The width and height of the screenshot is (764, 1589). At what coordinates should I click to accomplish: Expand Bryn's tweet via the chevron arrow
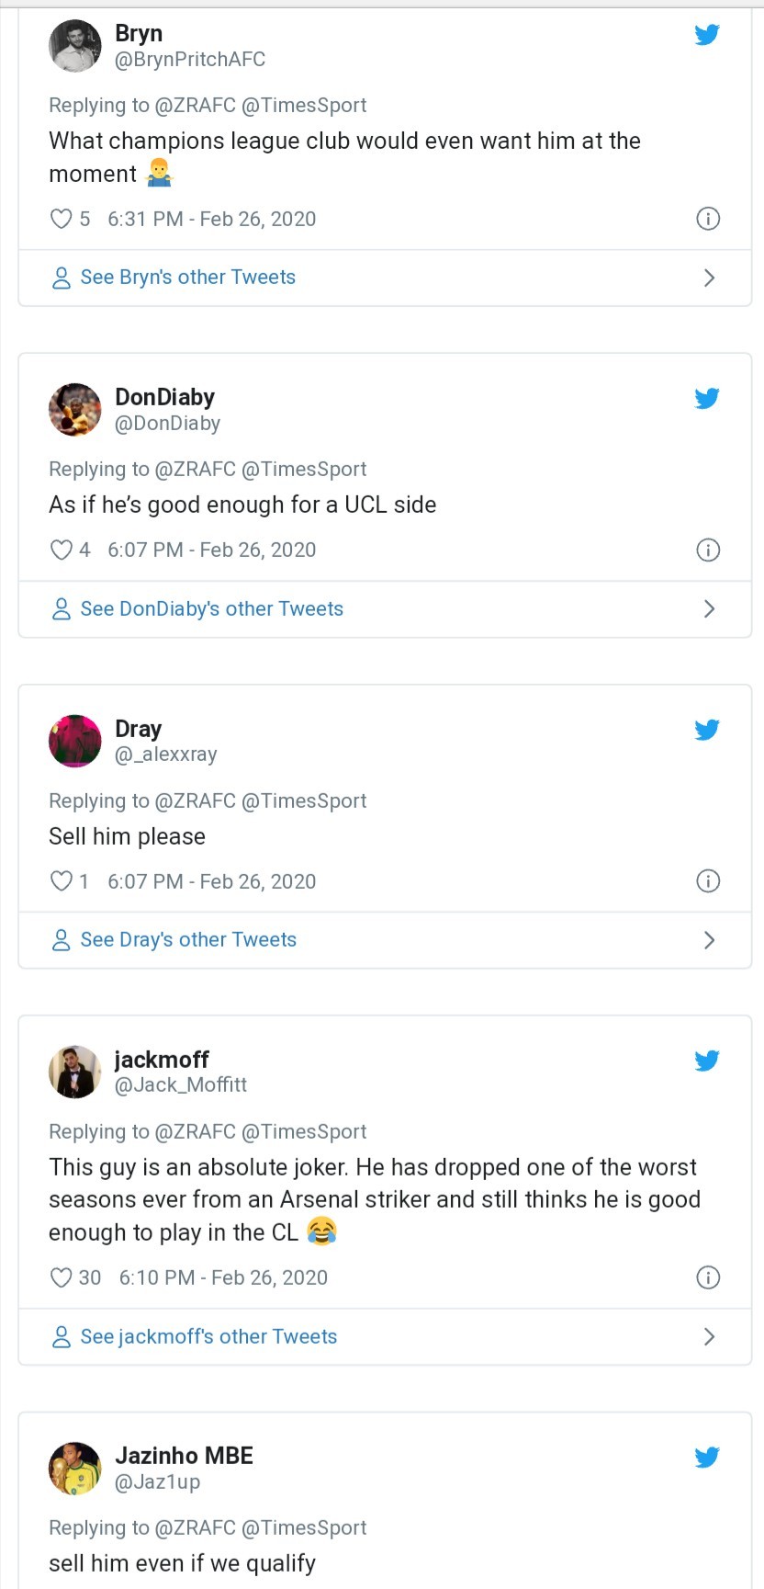(708, 277)
